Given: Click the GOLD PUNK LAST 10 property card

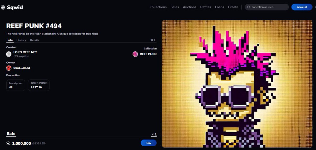Looking at the screenshot, I should pyautogui.click(x=39, y=85).
